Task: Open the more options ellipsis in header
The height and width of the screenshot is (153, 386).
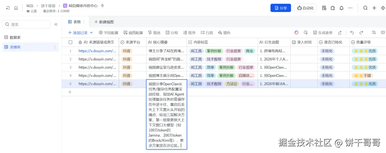Action: (350, 8)
